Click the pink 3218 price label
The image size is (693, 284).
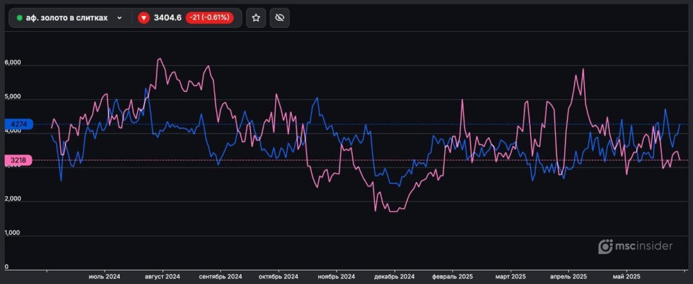(x=17, y=161)
